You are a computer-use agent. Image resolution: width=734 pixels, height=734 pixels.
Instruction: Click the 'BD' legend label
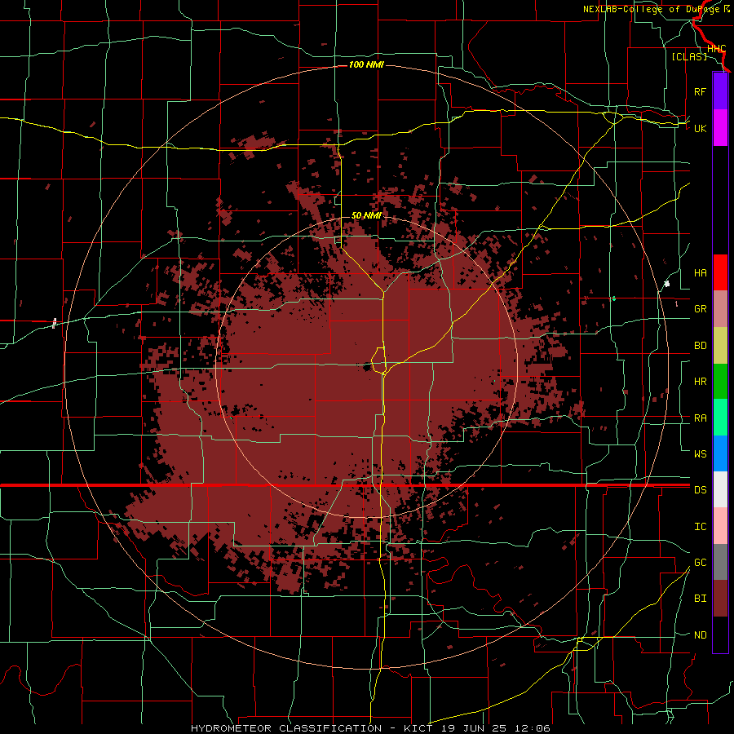click(x=700, y=346)
